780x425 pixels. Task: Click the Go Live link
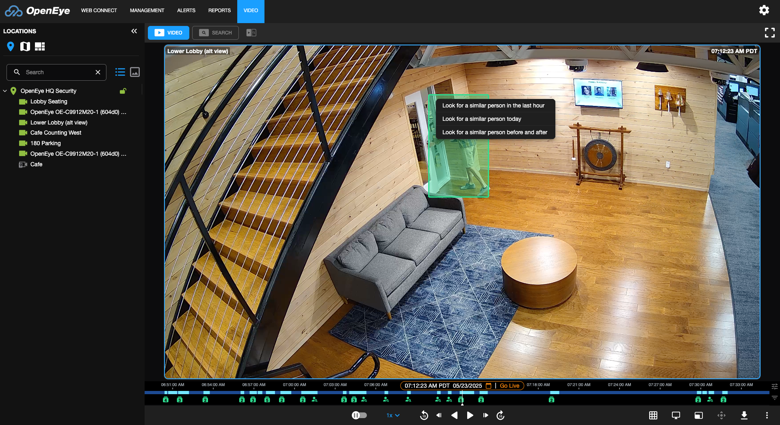[509, 386]
